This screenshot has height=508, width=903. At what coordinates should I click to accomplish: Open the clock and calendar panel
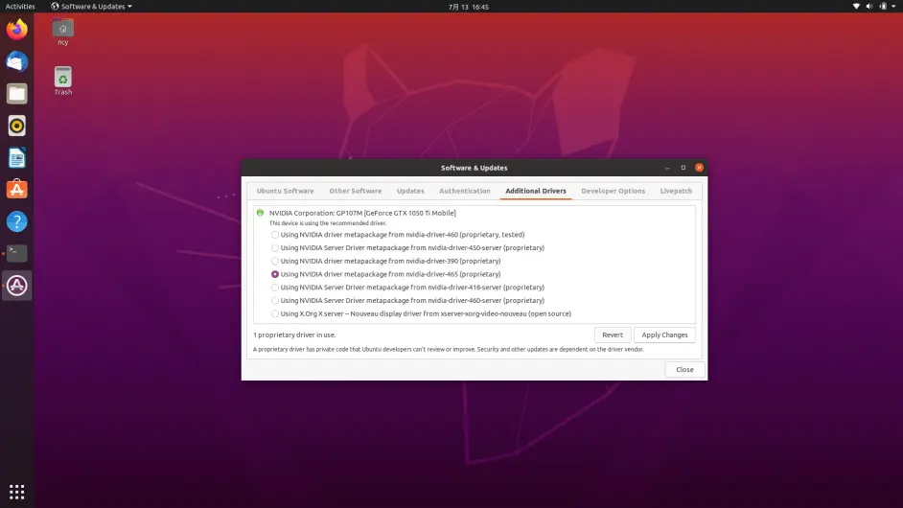tap(468, 7)
